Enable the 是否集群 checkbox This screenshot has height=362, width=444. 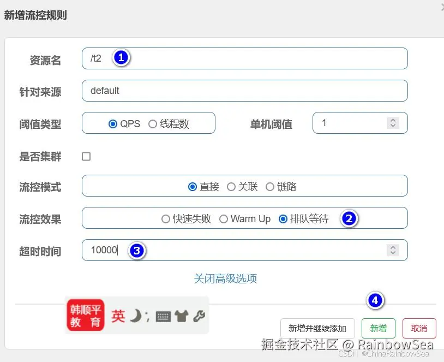coord(86,156)
